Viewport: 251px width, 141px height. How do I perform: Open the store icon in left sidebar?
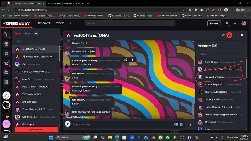(6, 44)
